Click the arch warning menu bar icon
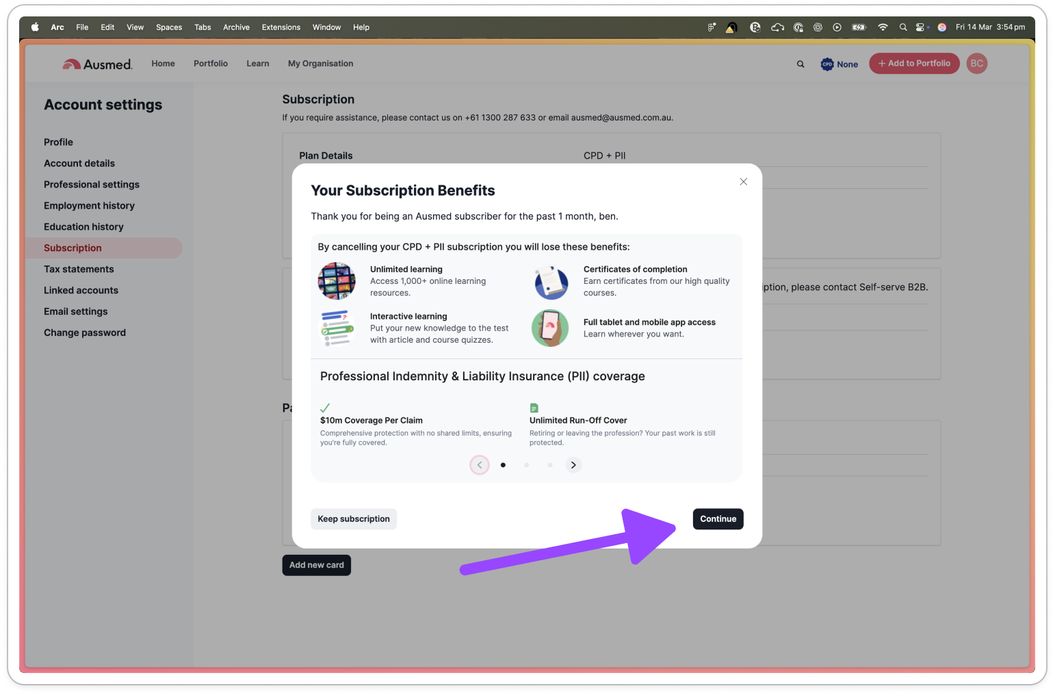 [731, 27]
